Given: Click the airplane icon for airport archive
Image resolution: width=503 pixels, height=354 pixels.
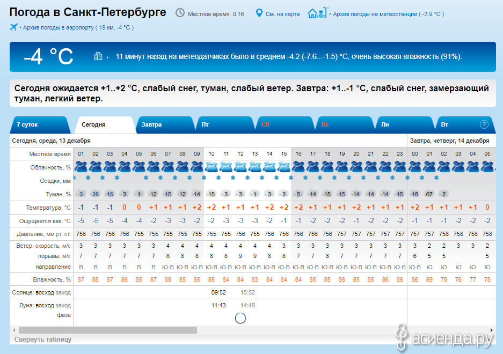Looking at the screenshot, I should click(13, 27).
